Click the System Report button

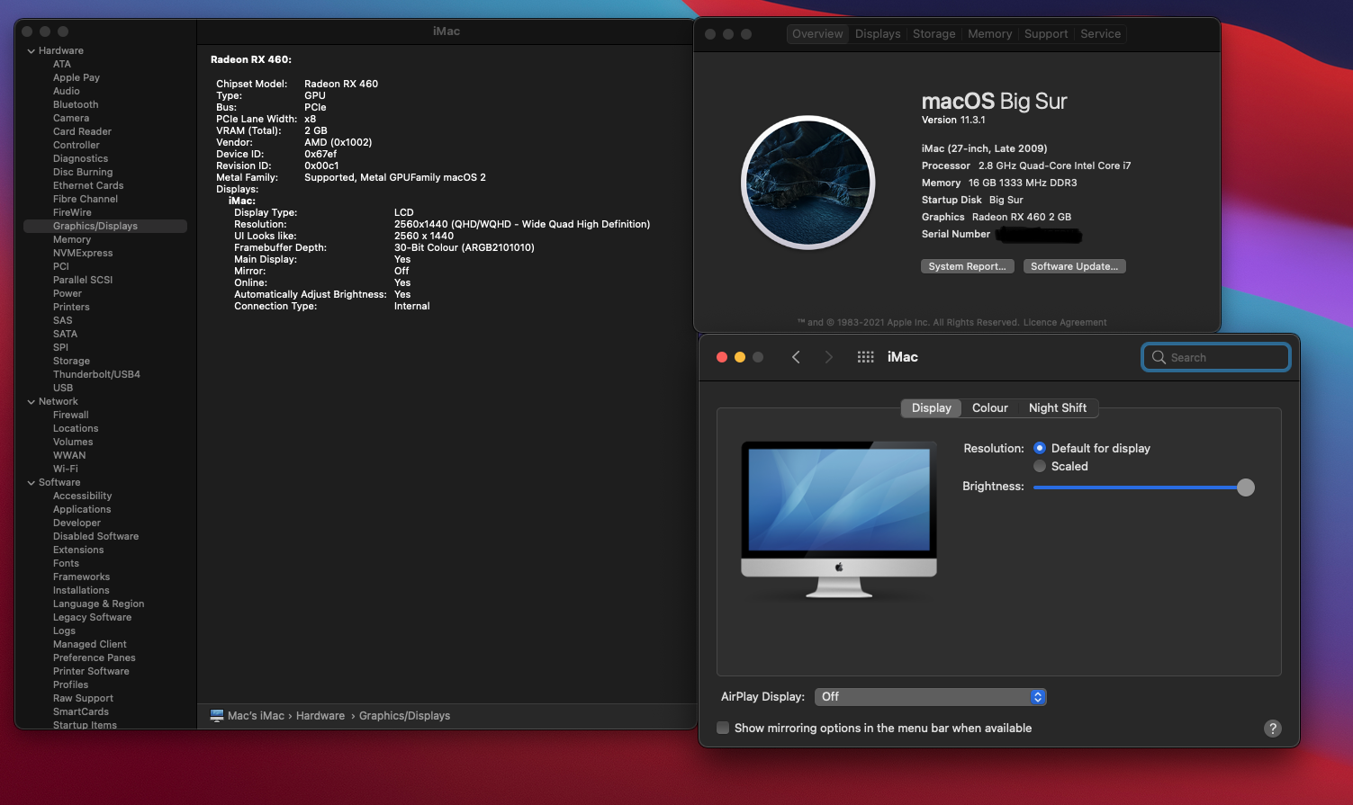coord(968,266)
